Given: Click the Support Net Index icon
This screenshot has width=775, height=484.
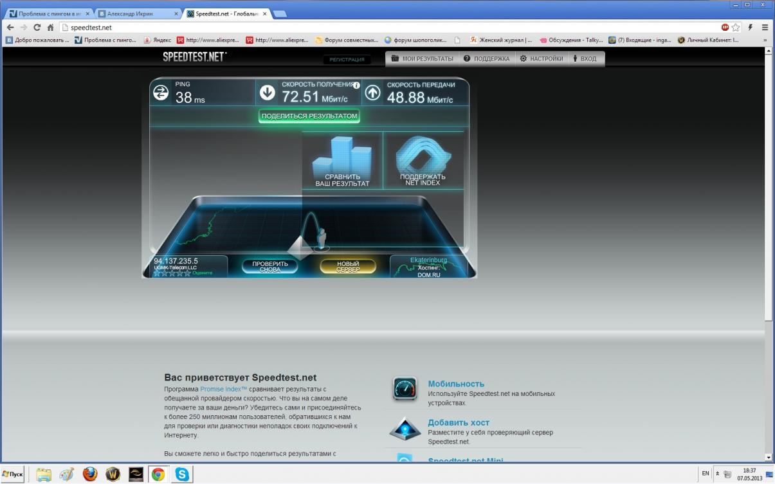Looking at the screenshot, I should pos(423,154).
